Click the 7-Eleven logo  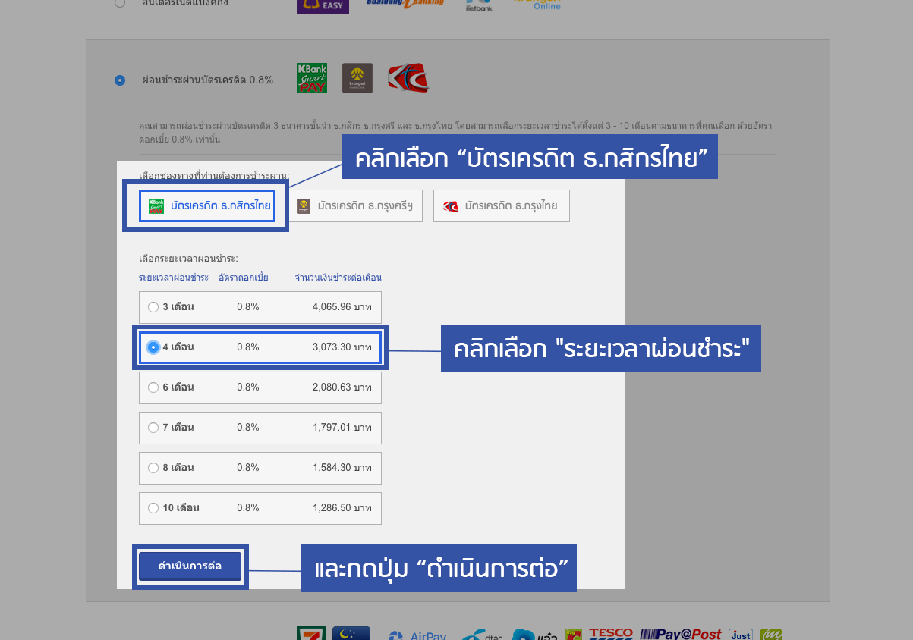point(311,633)
